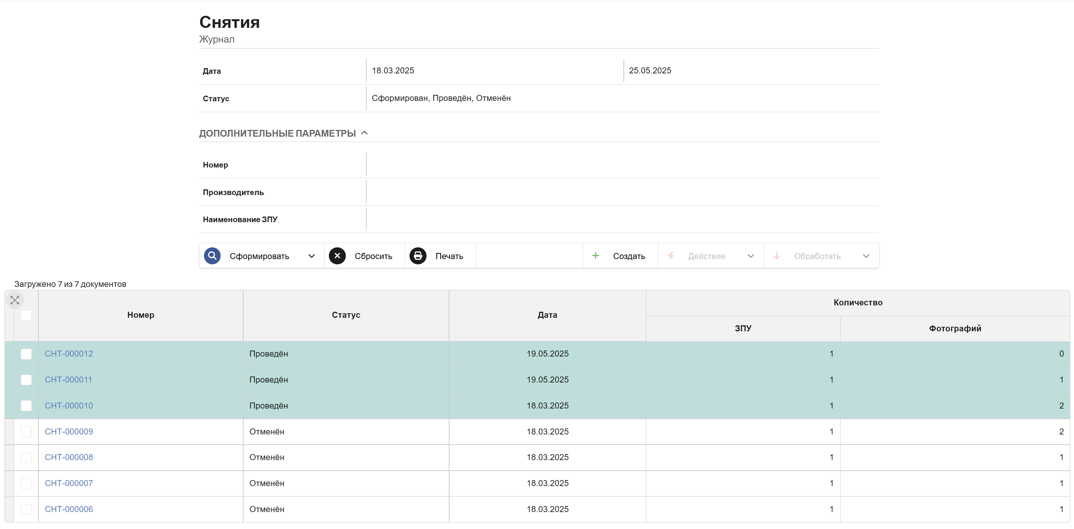
Task: Expand the Действие dropdown chevron
Action: pyautogui.click(x=750, y=256)
